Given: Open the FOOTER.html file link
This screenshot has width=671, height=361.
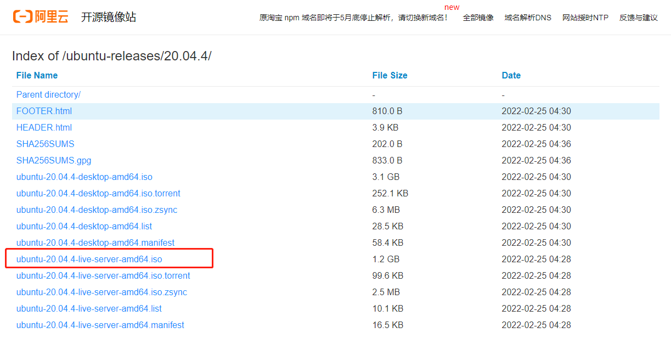Looking at the screenshot, I should point(44,111).
